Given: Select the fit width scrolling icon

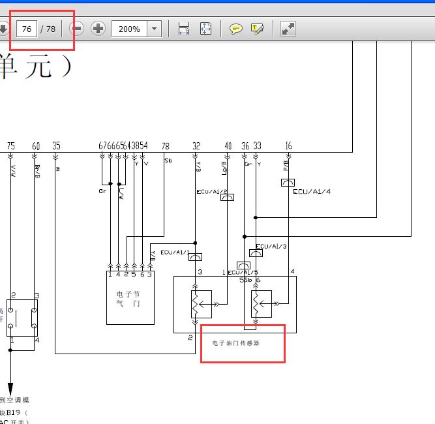Looking at the screenshot, I should [x=184, y=29].
